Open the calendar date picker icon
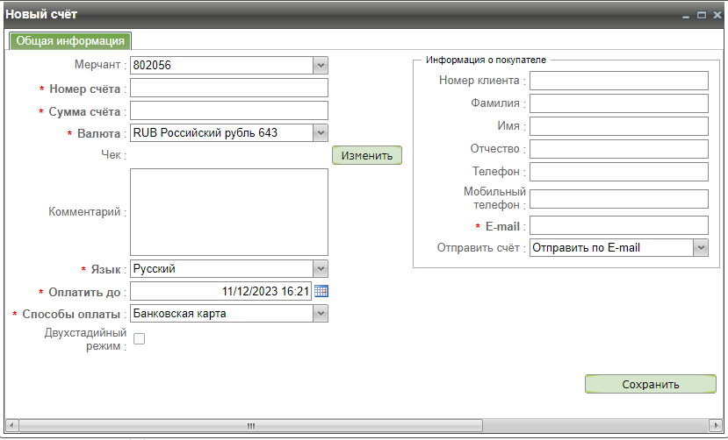Viewport: 728px width, 440px height. (x=321, y=292)
